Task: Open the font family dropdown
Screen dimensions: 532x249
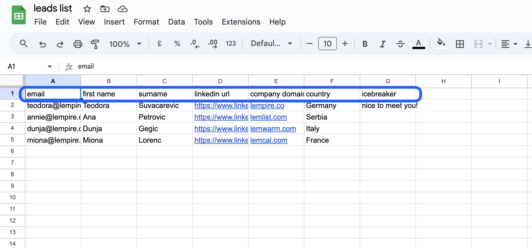Action: pos(271,43)
